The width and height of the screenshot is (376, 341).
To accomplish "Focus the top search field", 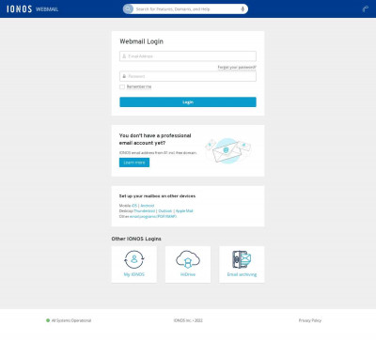I will point(185,9).
